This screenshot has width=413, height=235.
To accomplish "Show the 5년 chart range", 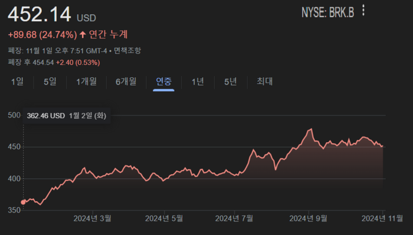I will point(231,81).
